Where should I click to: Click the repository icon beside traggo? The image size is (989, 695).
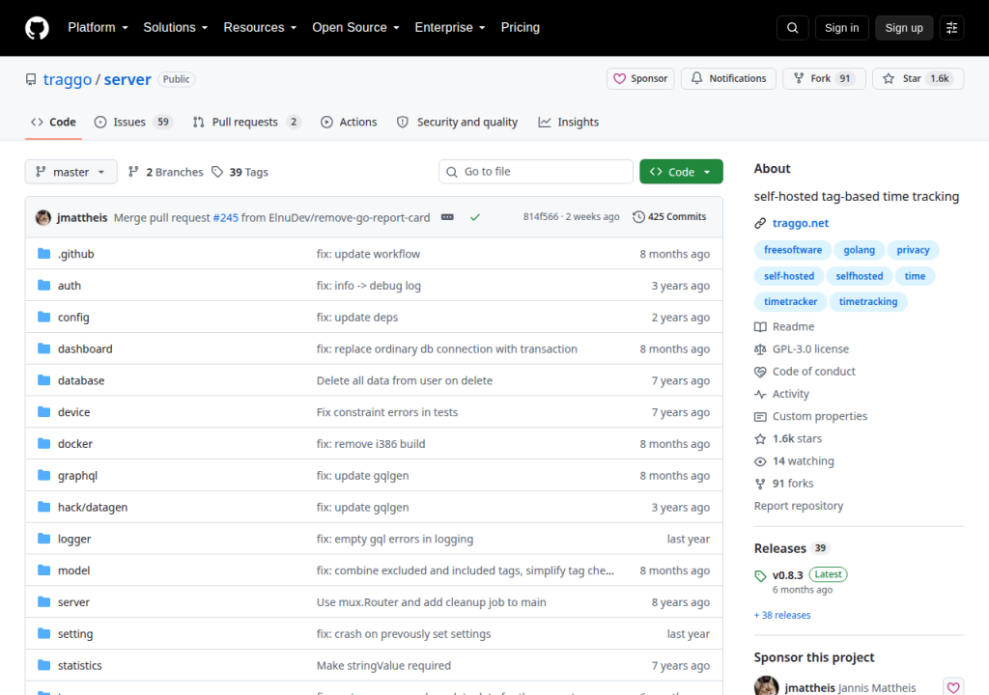click(x=31, y=79)
